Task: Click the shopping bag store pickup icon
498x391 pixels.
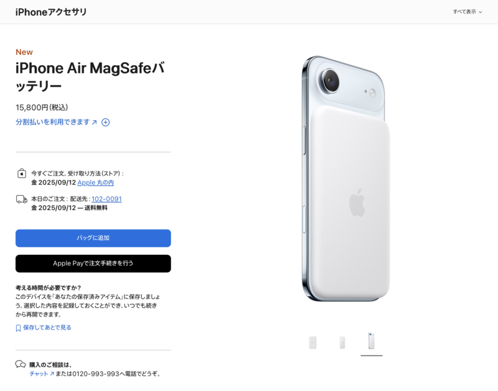Action: (x=22, y=173)
